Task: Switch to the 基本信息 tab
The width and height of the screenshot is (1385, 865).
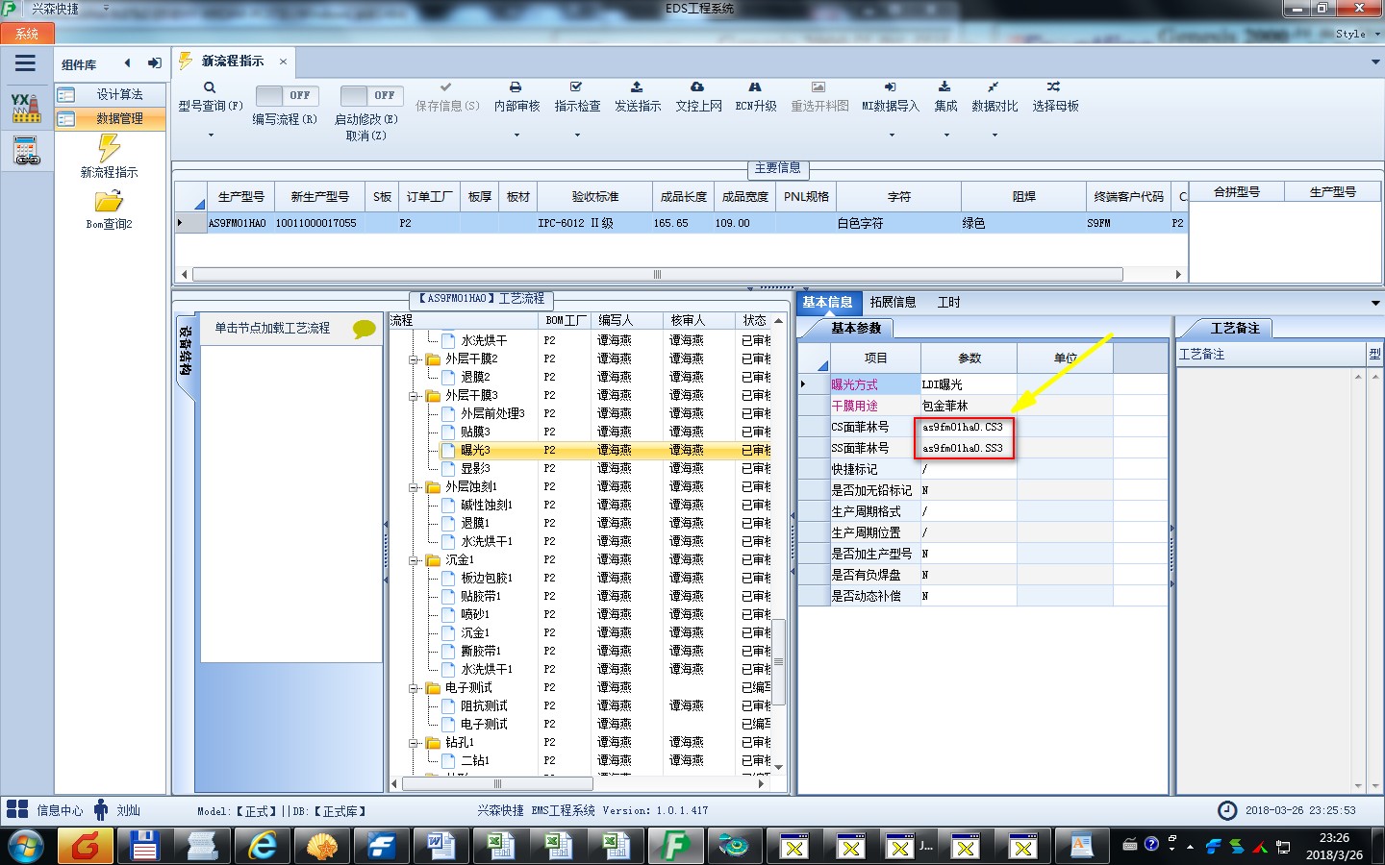Action: point(827,302)
